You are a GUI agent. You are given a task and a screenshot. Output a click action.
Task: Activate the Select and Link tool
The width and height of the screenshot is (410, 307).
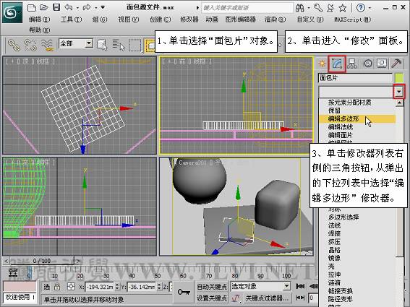click(x=14, y=45)
